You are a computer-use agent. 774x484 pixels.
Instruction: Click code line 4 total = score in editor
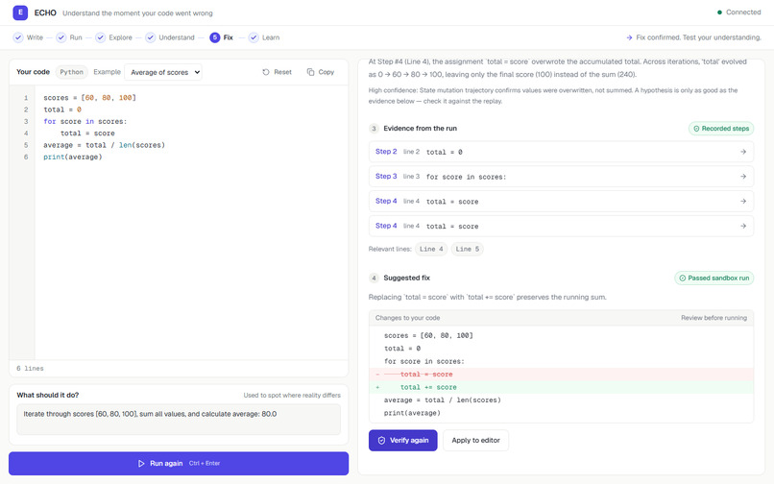[87, 133]
